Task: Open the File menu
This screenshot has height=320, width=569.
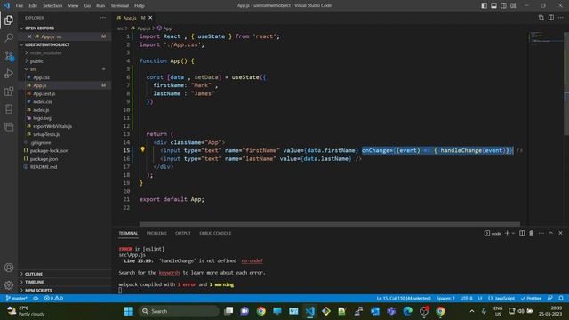Action: pyautogui.click(x=19, y=5)
